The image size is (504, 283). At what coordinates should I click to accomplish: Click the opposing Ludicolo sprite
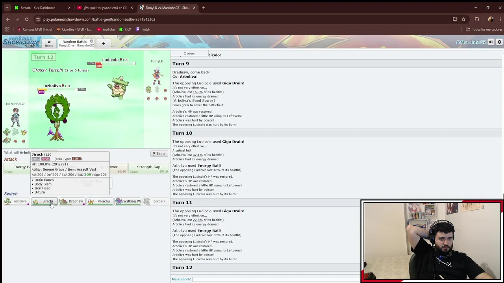click(119, 87)
